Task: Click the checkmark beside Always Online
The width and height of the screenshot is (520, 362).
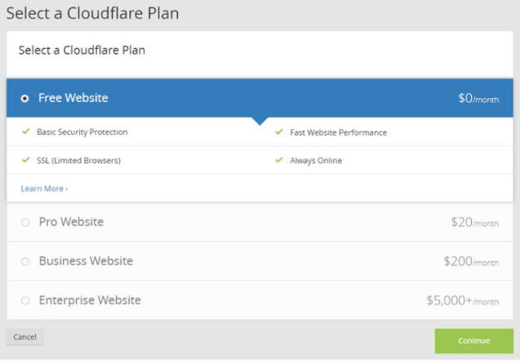Action: pos(279,159)
